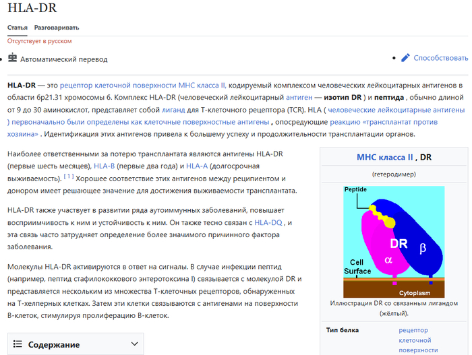This screenshot has width=472, height=355.
Task: Follow the HLA-B link
Action: coord(104,166)
